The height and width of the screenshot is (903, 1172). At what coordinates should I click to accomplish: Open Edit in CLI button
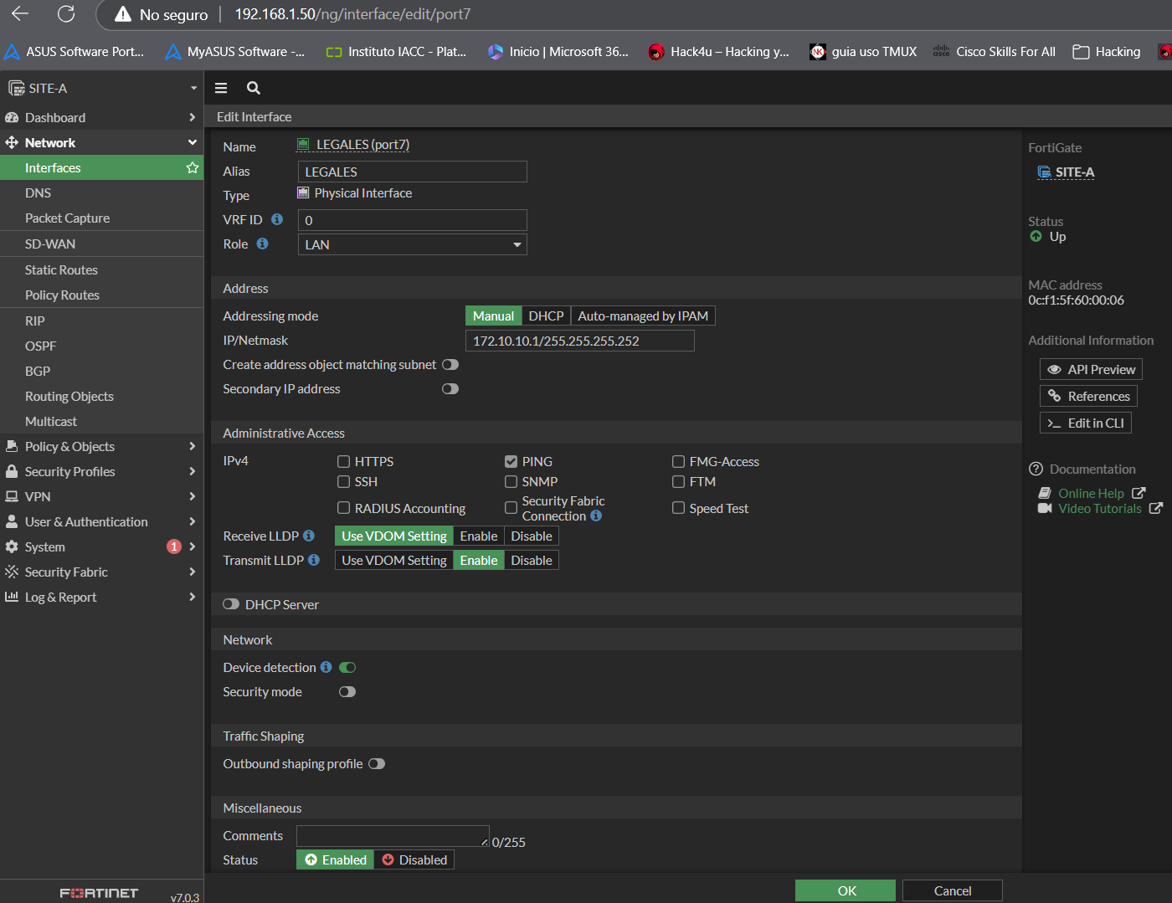[1085, 423]
